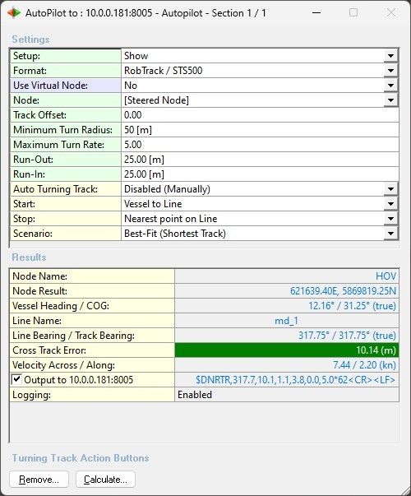411x496 pixels.
Task: Click the Run-Out value field
Action: point(260,160)
